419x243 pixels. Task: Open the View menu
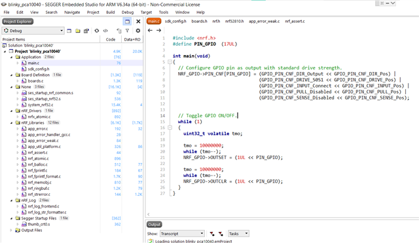pyautogui.click(x=34, y=12)
